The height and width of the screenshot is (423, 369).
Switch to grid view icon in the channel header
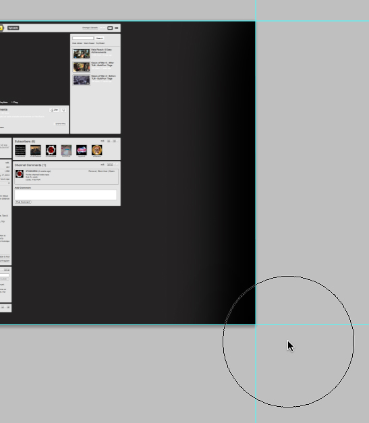click(x=117, y=28)
